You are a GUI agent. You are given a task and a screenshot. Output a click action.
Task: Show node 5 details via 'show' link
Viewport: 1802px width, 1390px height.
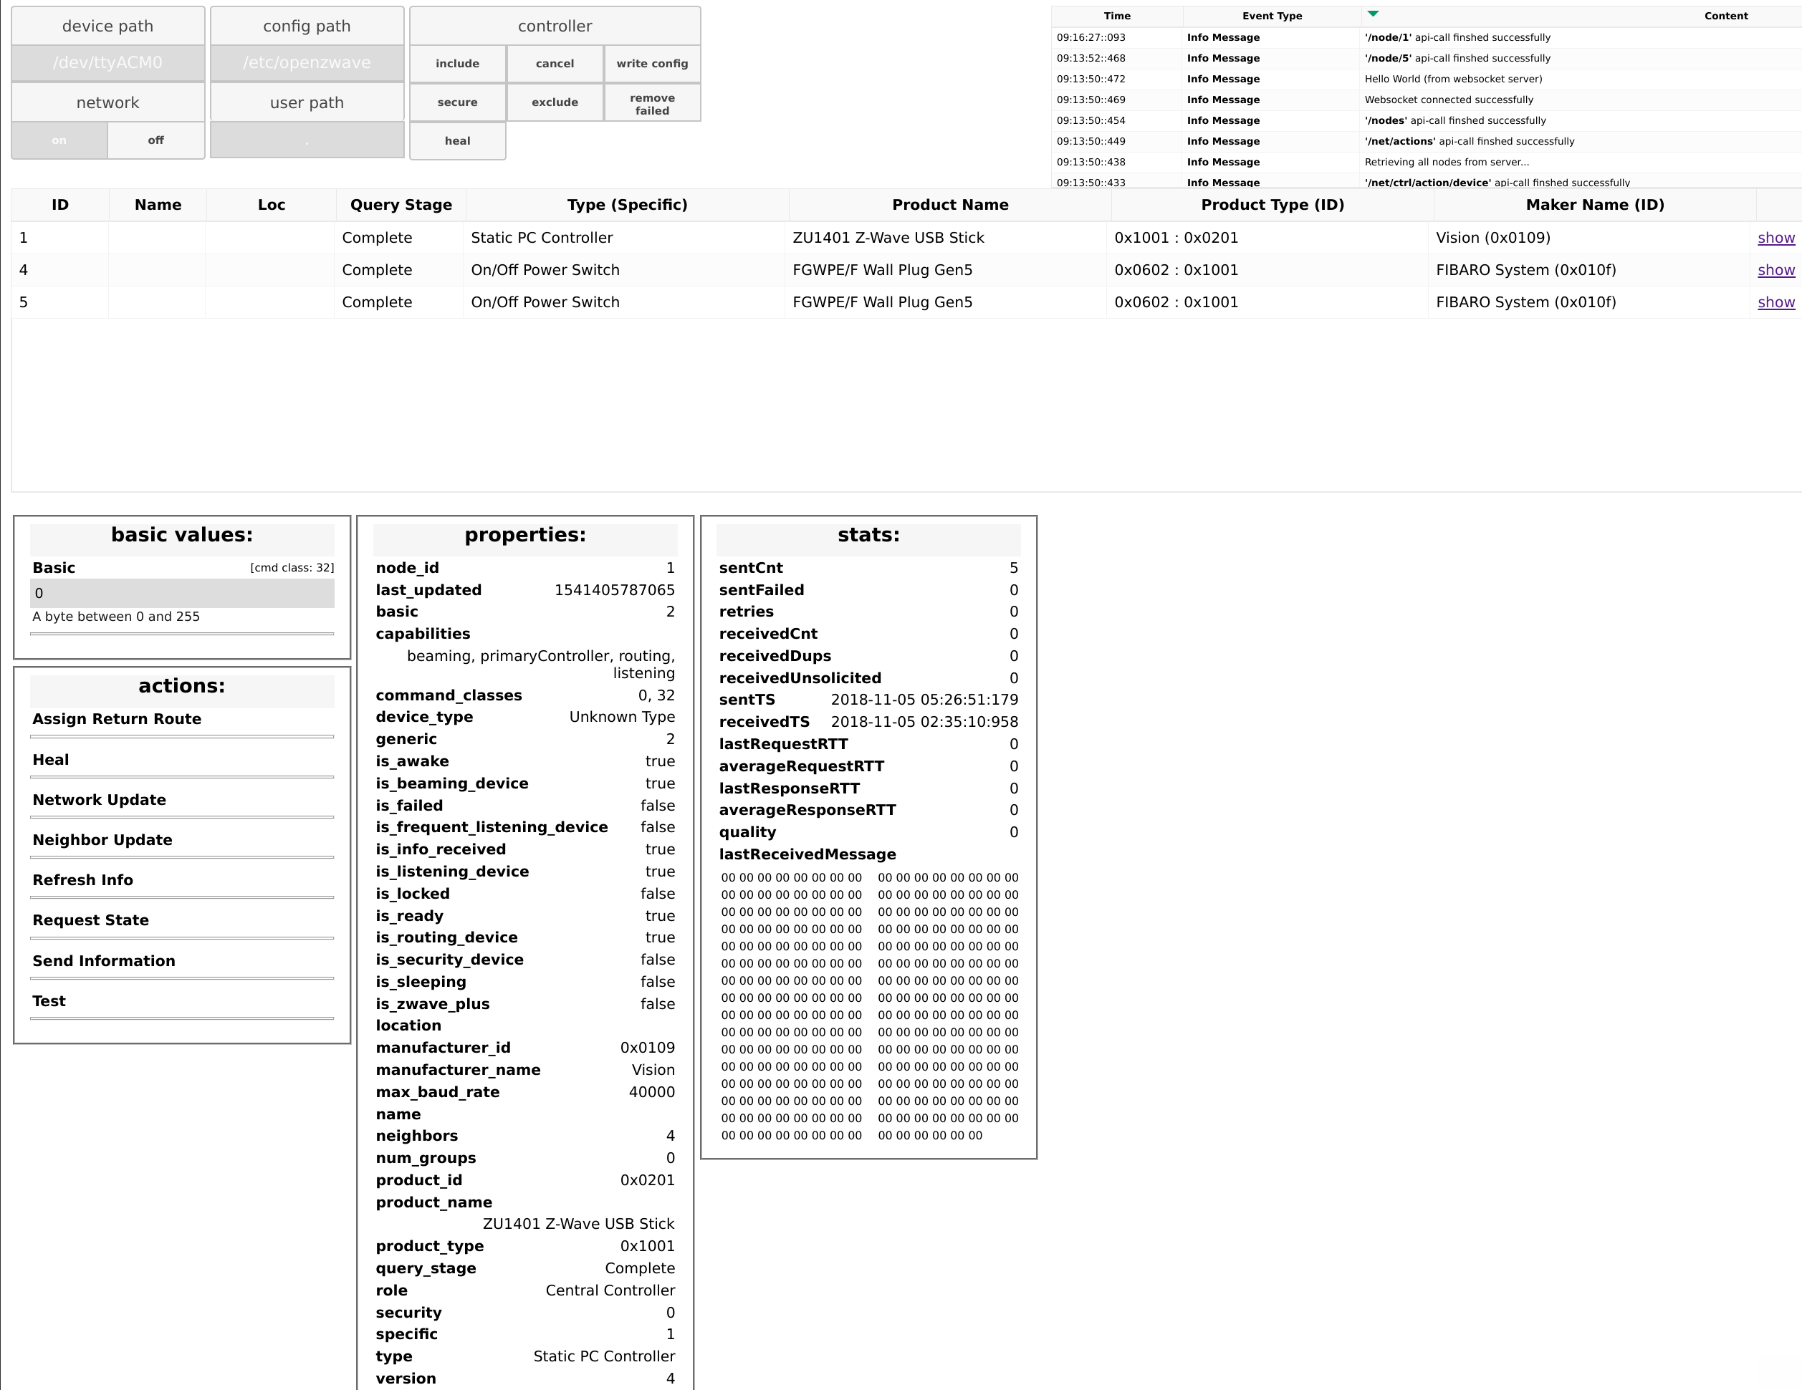[1775, 304]
